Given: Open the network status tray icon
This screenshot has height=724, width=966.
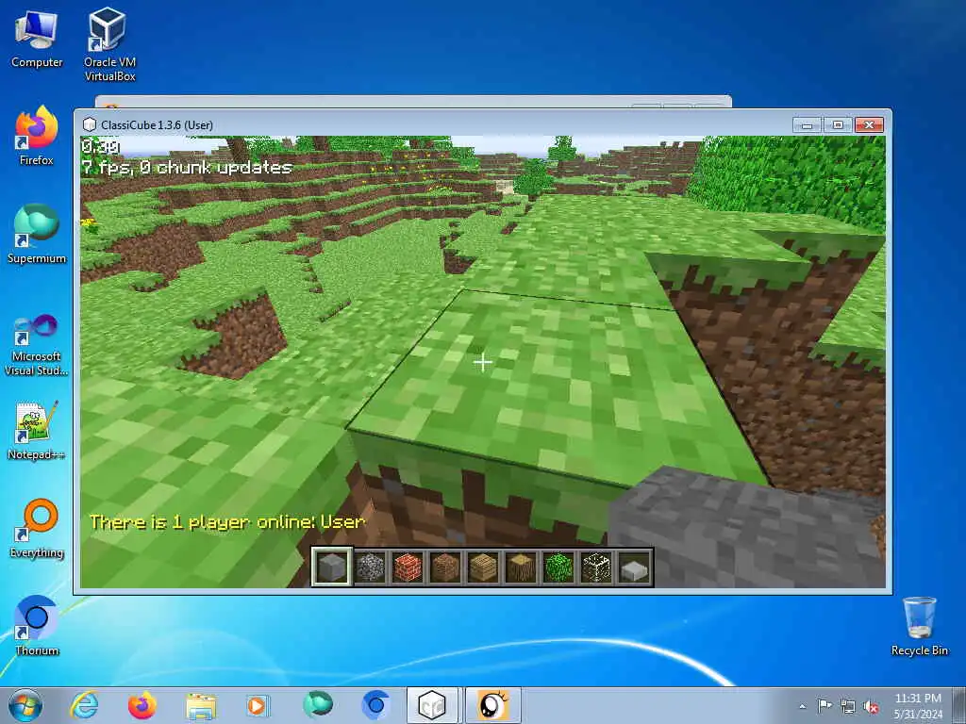Looking at the screenshot, I should (848, 706).
